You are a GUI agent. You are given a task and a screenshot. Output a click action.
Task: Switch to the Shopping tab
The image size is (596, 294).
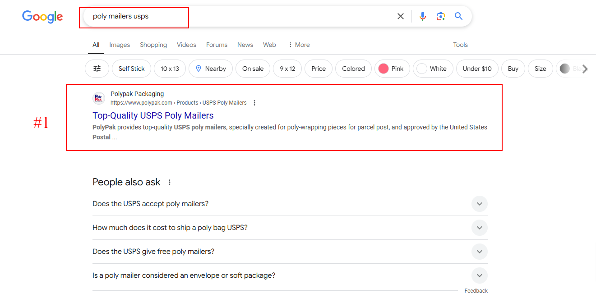(153, 45)
